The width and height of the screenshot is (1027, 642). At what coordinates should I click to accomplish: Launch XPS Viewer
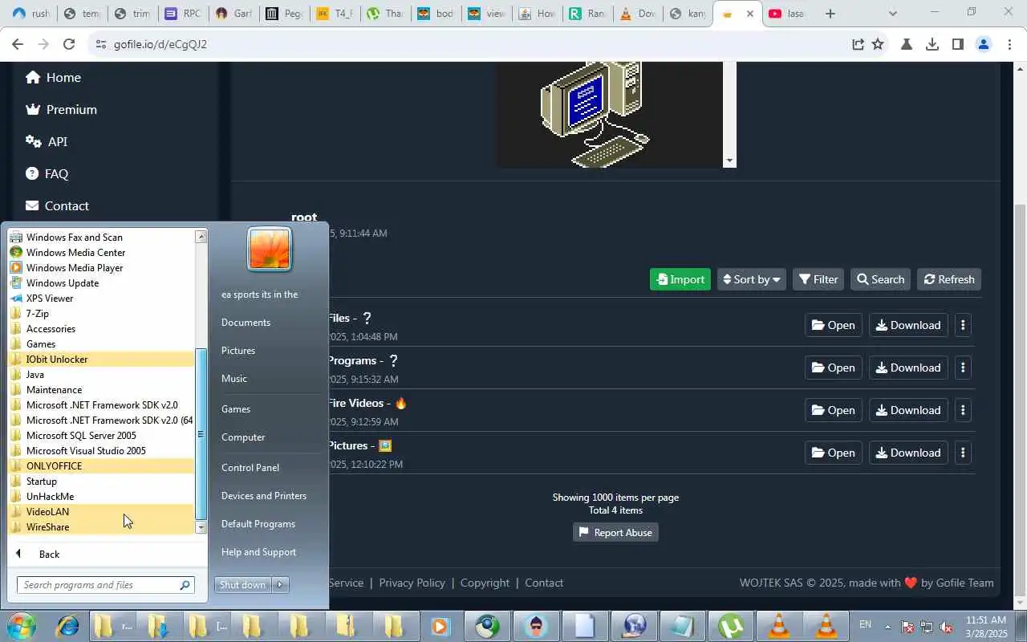tap(101, 299)
